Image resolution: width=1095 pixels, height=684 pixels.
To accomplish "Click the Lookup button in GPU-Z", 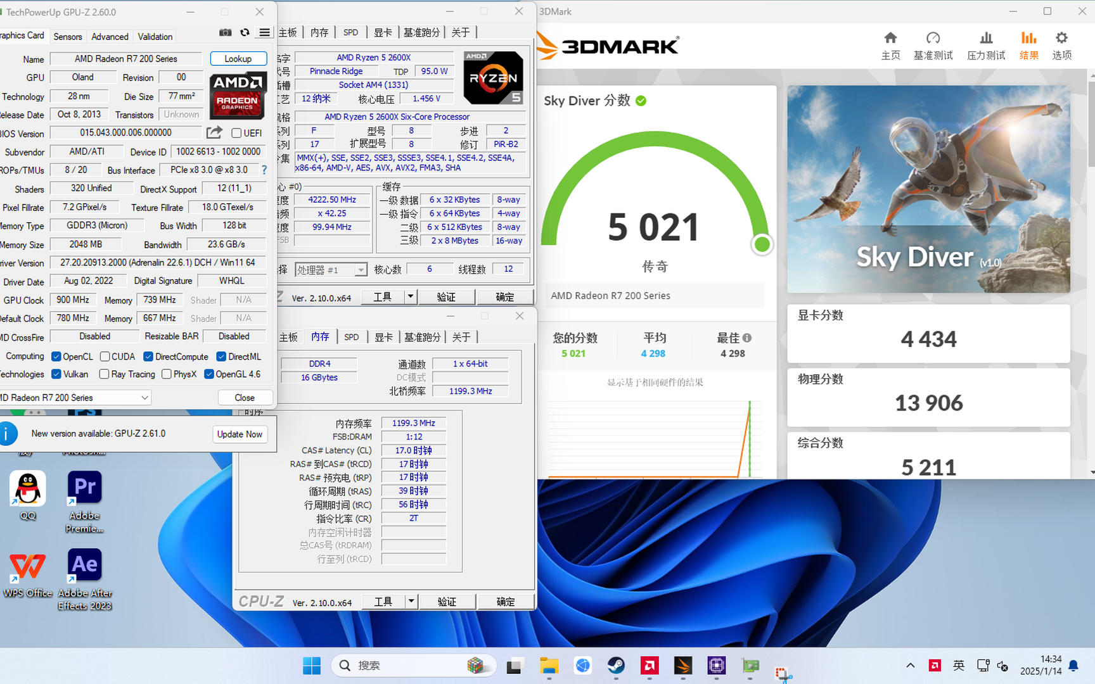I will [x=238, y=58].
